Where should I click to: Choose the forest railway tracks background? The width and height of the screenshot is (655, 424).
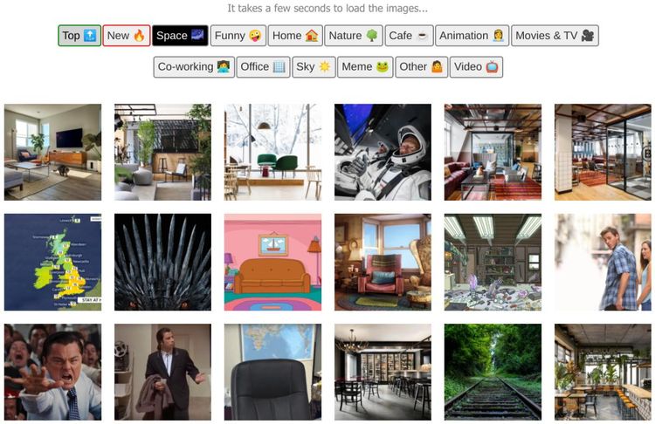(493, 373)
